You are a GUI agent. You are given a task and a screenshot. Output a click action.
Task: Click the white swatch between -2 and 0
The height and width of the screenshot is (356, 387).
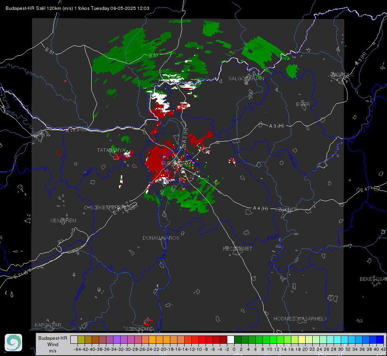(230, 339)
